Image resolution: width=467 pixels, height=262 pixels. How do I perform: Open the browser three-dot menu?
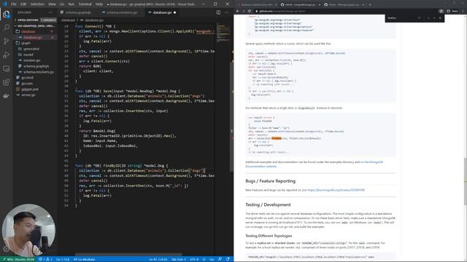click(463, 11)
